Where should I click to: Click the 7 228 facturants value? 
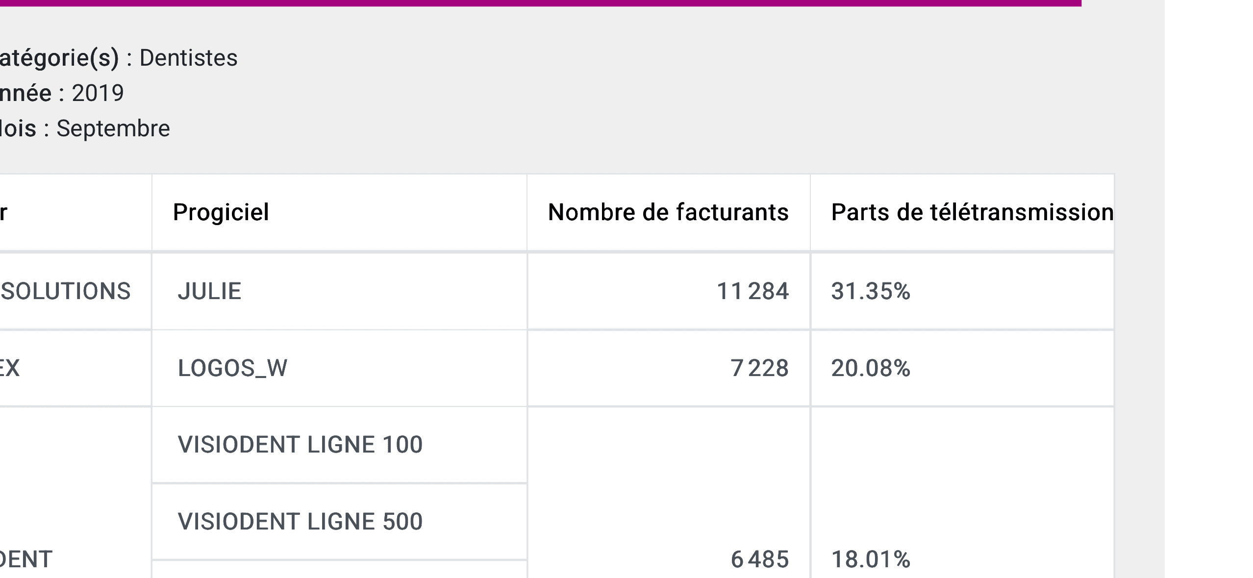759,368
